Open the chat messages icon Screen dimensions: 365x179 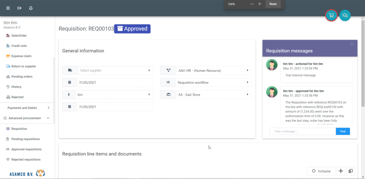coord(345,15)
